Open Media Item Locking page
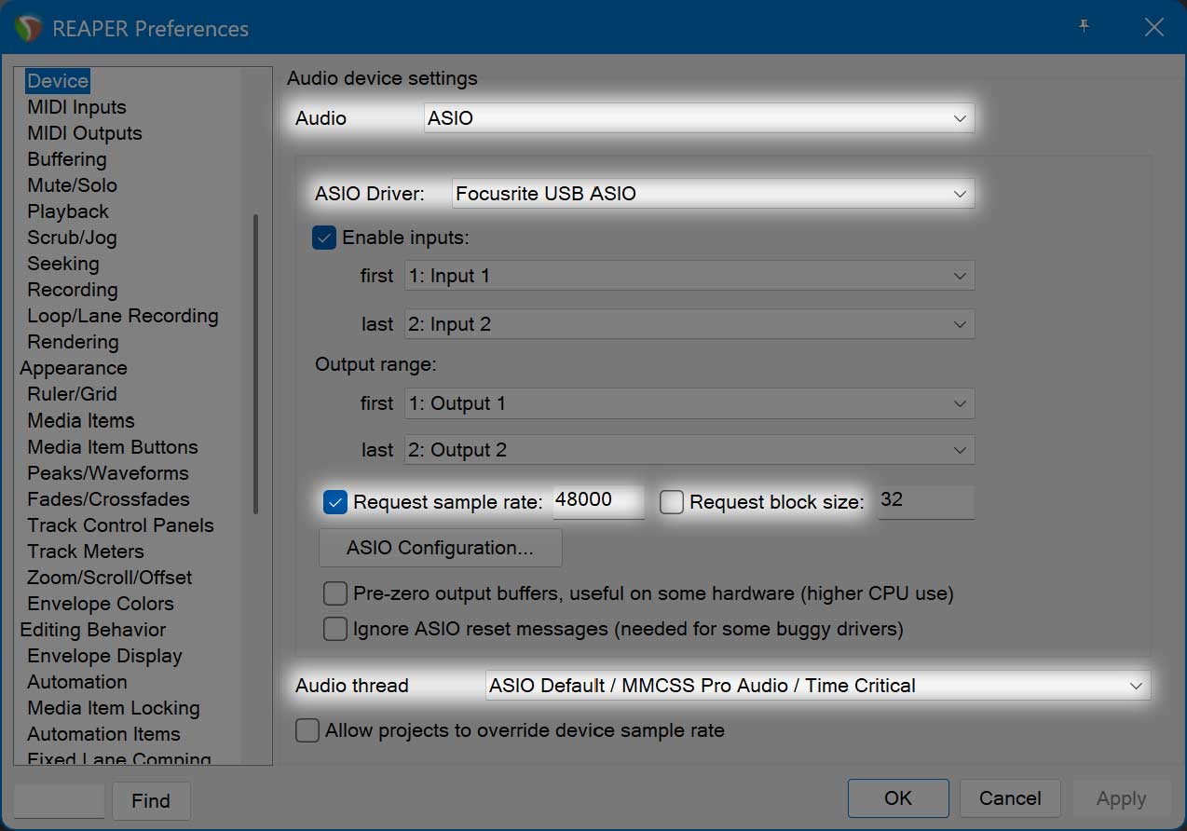This screenshot has height=831, width=1187. (114, 708)
